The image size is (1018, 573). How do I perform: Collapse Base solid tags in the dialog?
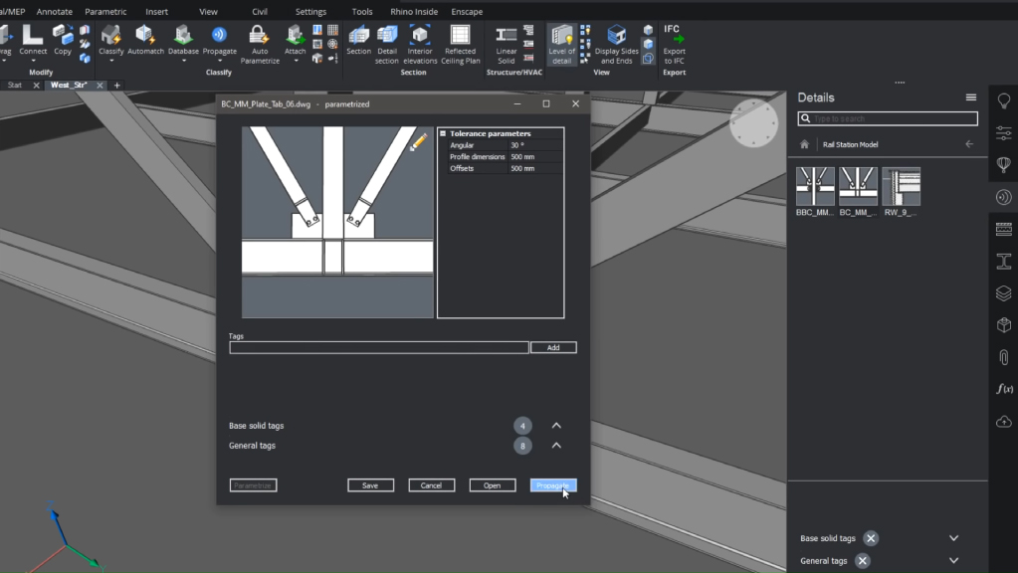556,426
